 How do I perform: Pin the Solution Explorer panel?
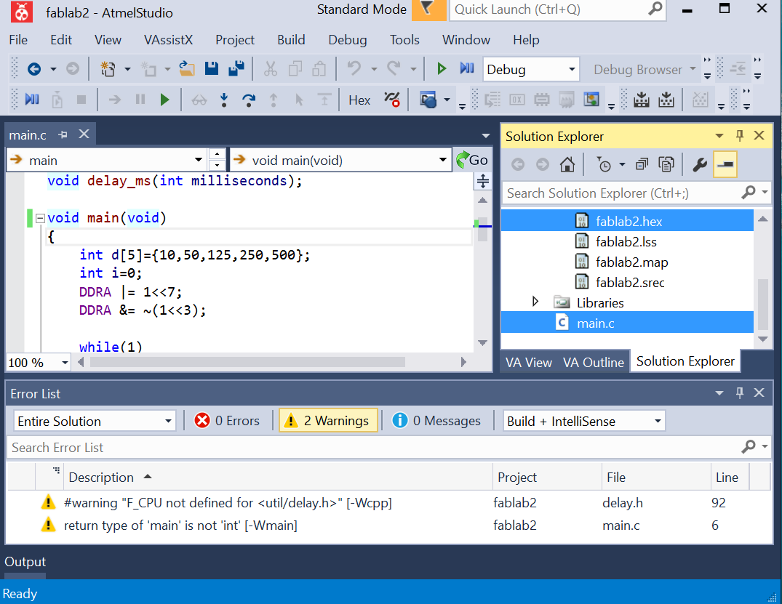(x=740, y=135)
